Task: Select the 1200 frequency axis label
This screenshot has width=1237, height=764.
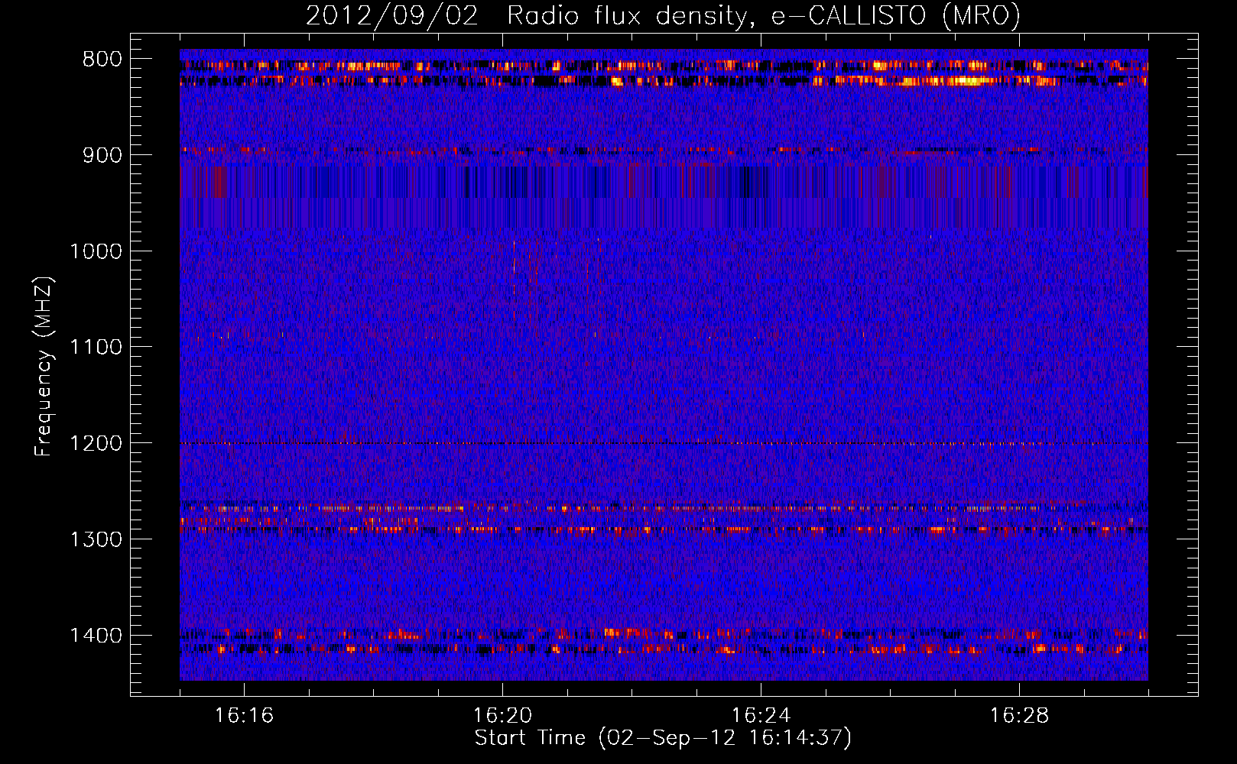Action: (96, 443)
